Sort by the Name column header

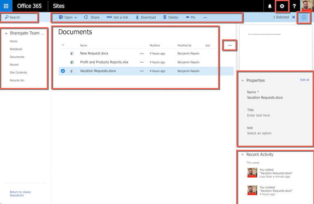(x=83, y=46)
